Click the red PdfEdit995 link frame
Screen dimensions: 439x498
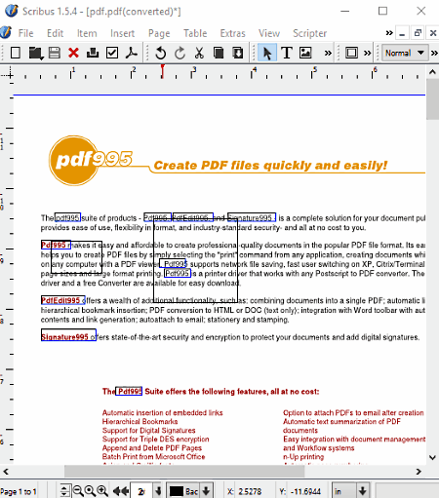62,300
